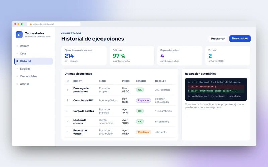The width and height of the screenshot is (268, 167).
Task: Click the Ayer 07:30 start time
Action: (125, 132)
